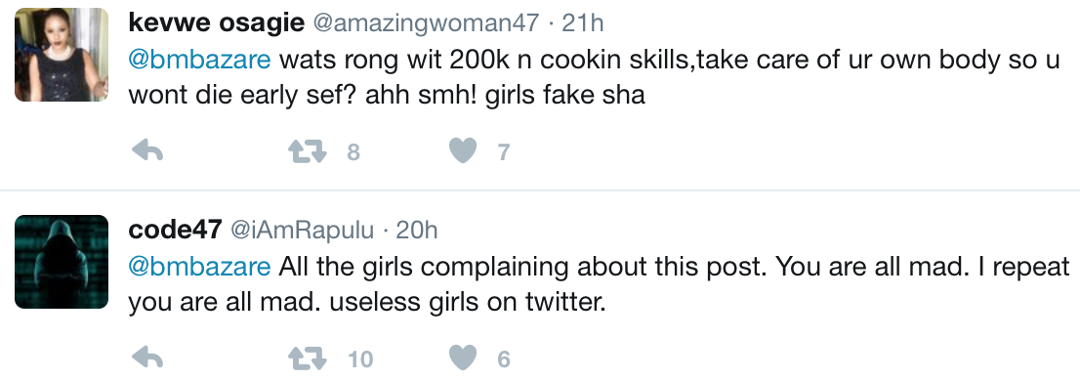The height and width of the screenshot is (381, 1080).
Task: View the 7 likes count
Action: coord(504,151)
